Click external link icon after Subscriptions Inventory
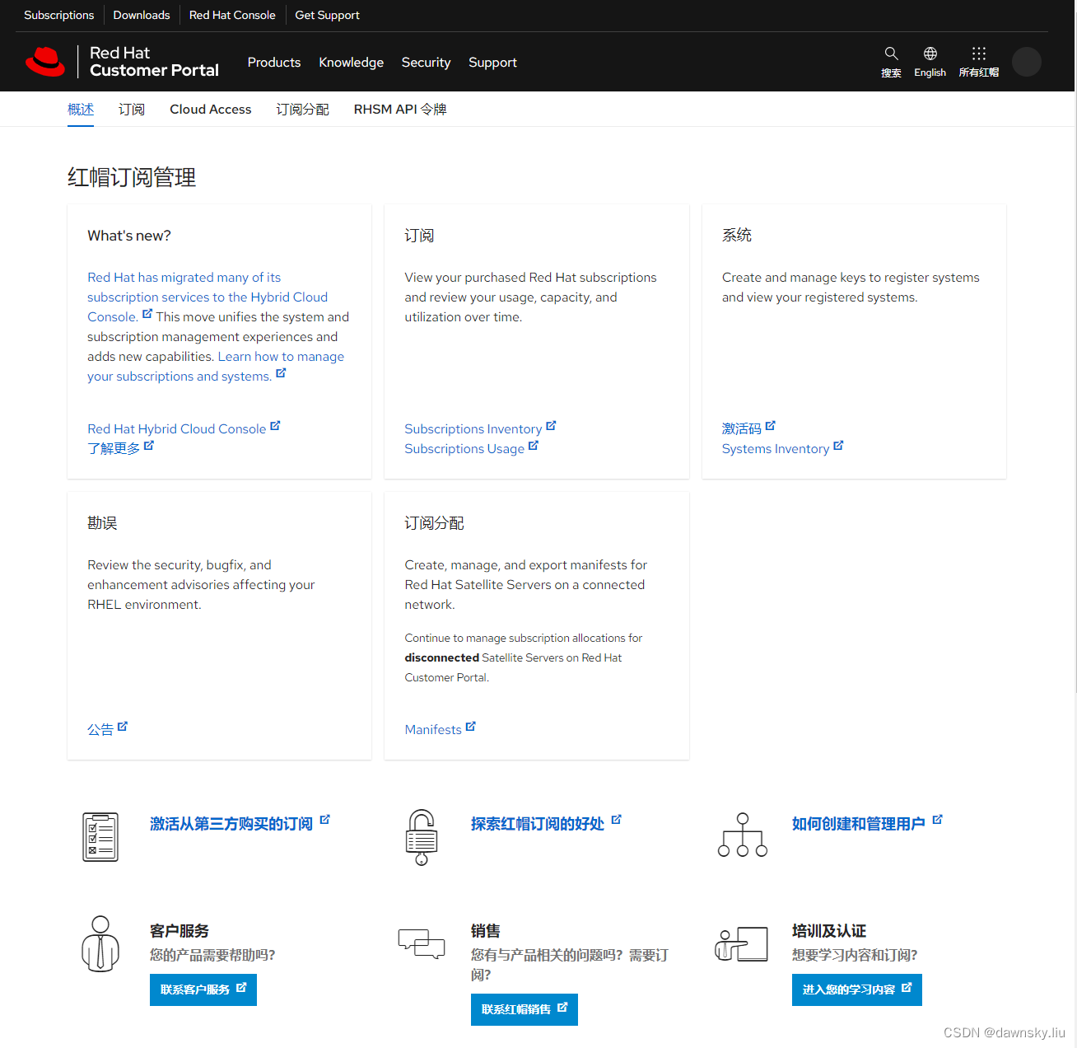The image size is (1077, 1048). (551, 426)
